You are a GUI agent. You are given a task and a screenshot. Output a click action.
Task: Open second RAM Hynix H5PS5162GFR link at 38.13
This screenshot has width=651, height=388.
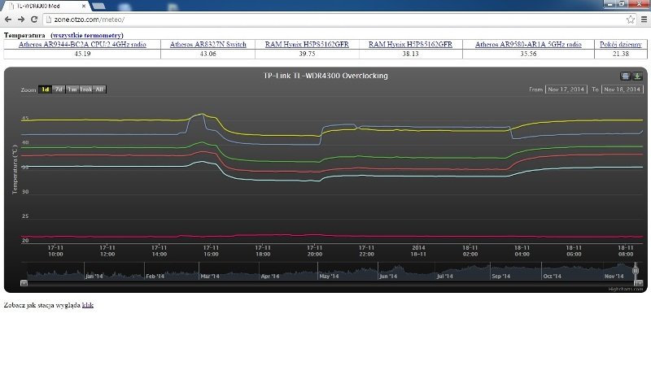(410, 45)
